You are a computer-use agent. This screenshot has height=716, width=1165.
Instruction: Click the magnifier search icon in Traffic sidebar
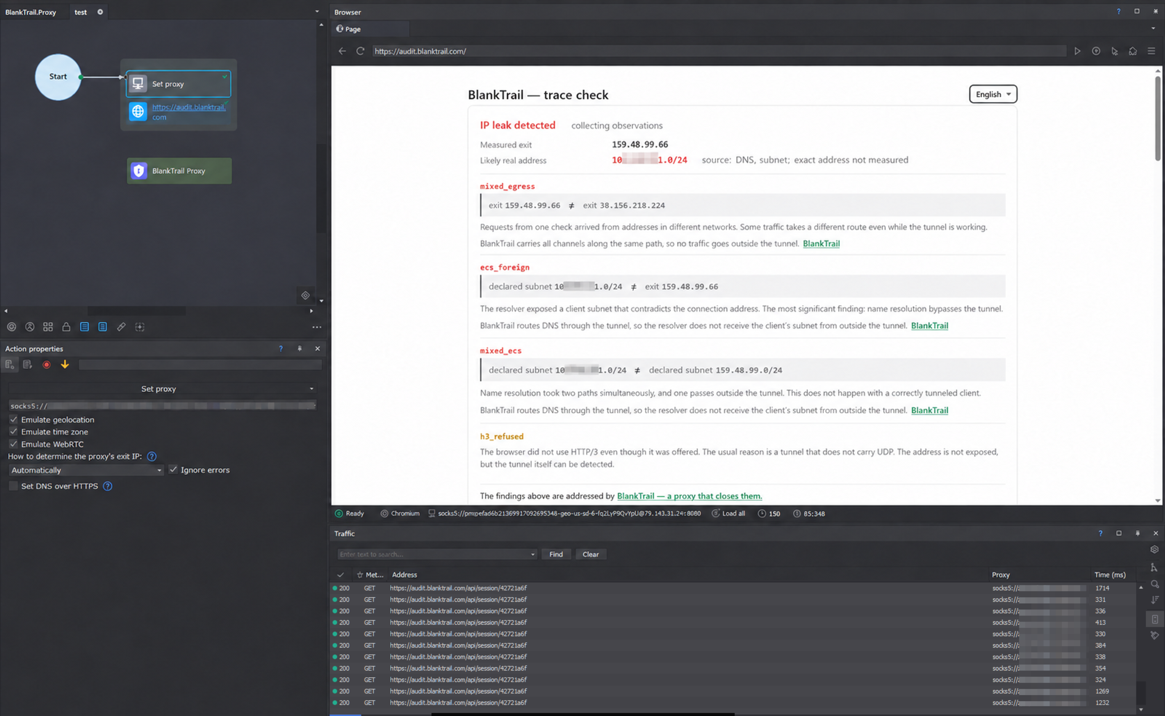[1155, 584]
